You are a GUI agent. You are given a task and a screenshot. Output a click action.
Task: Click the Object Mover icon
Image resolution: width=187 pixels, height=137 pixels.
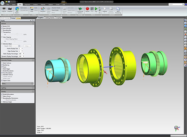click(49, 10)
